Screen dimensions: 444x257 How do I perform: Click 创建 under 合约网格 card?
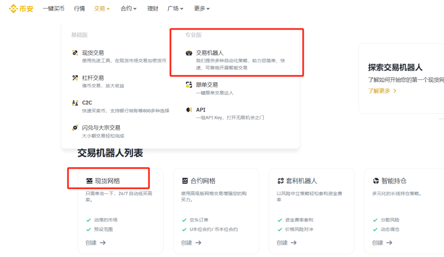191,243
